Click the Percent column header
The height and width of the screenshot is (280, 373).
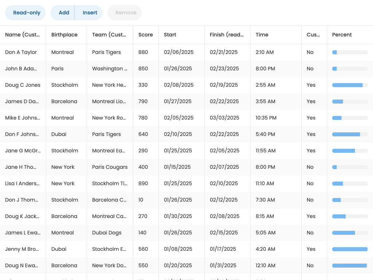(x=342, y=35)
